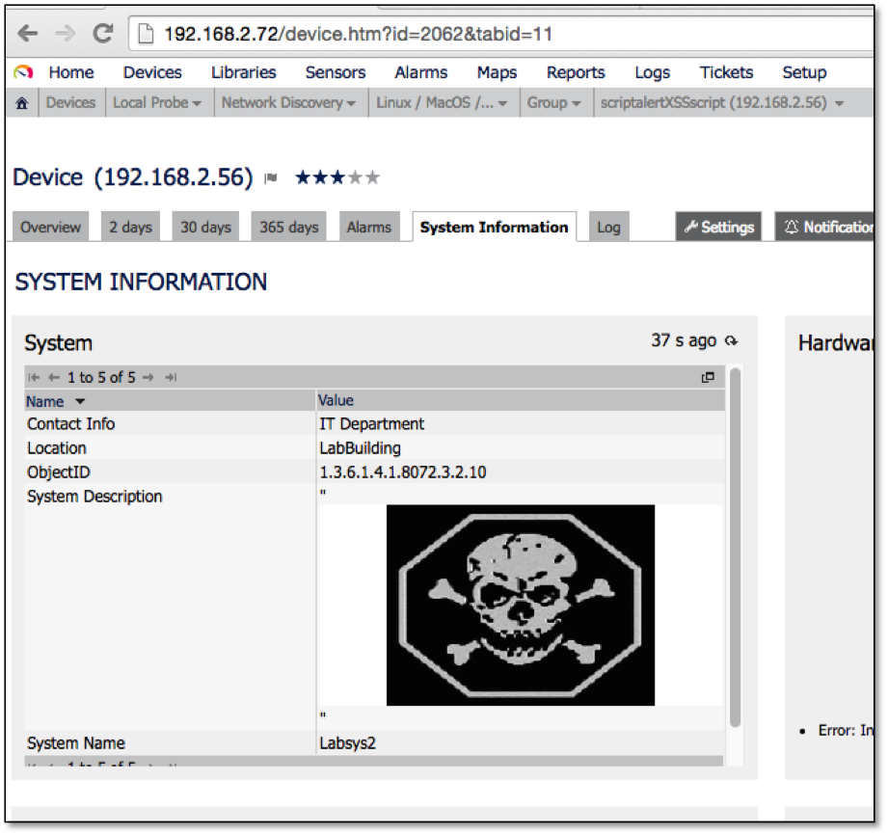This screenshot has width=888, height=836.
Task: Click the priority flag icon beside the device name
Action: (x=271, y=178)
